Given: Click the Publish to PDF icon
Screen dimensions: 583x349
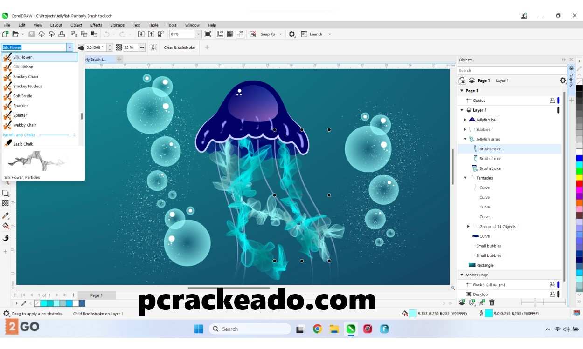Looking at the screenshot, I should coord(161,34).
